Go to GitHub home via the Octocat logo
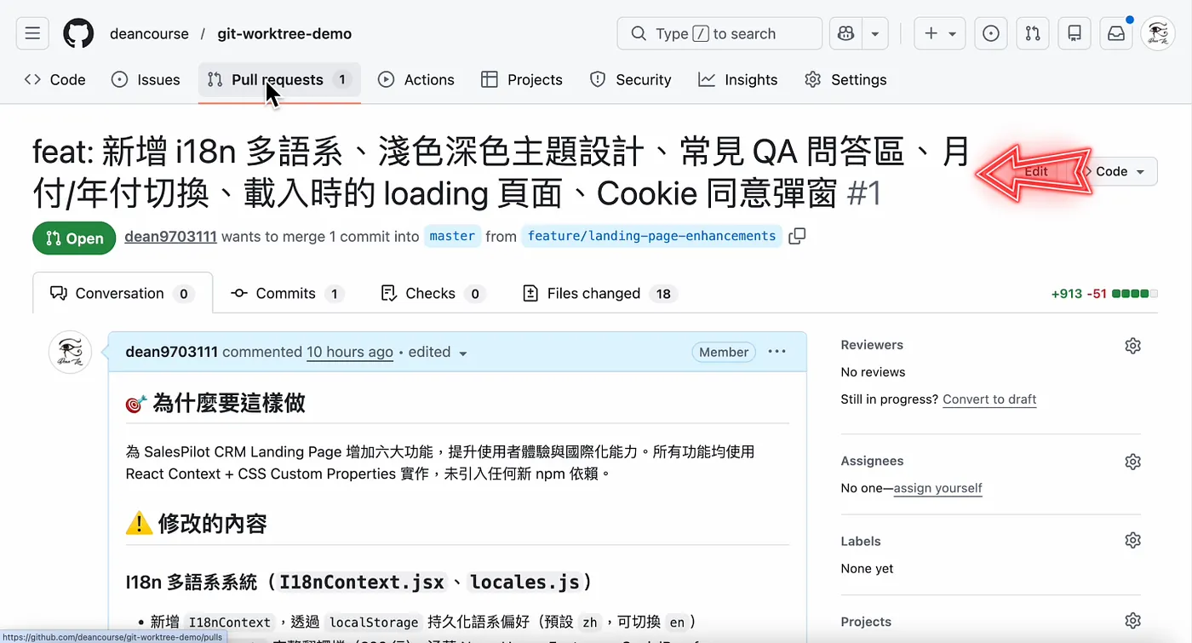 pyautogui.click(x=78, y=33)
